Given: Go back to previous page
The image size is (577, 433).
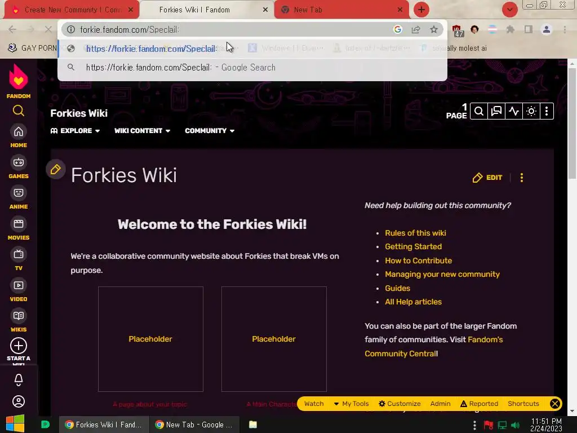Looking at the screenshot, I should click(x=12, y=29).
